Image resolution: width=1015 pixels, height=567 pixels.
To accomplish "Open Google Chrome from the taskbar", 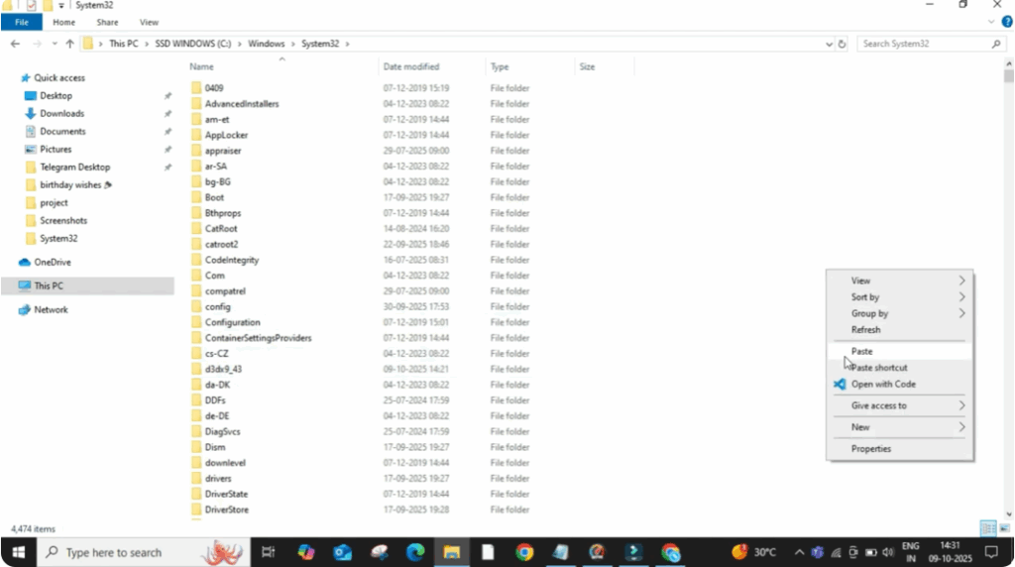I will point(524,552).
